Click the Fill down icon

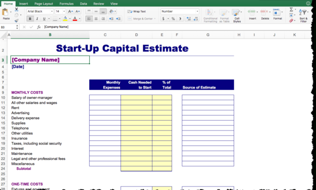point(291,15)
